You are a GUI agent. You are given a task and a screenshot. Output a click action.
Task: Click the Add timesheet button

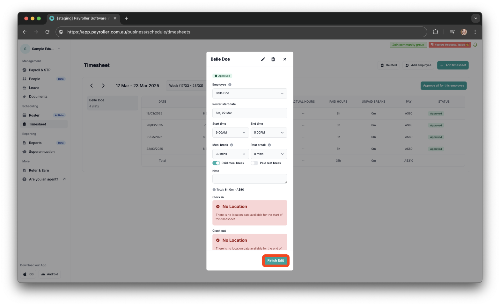[453, 65]
